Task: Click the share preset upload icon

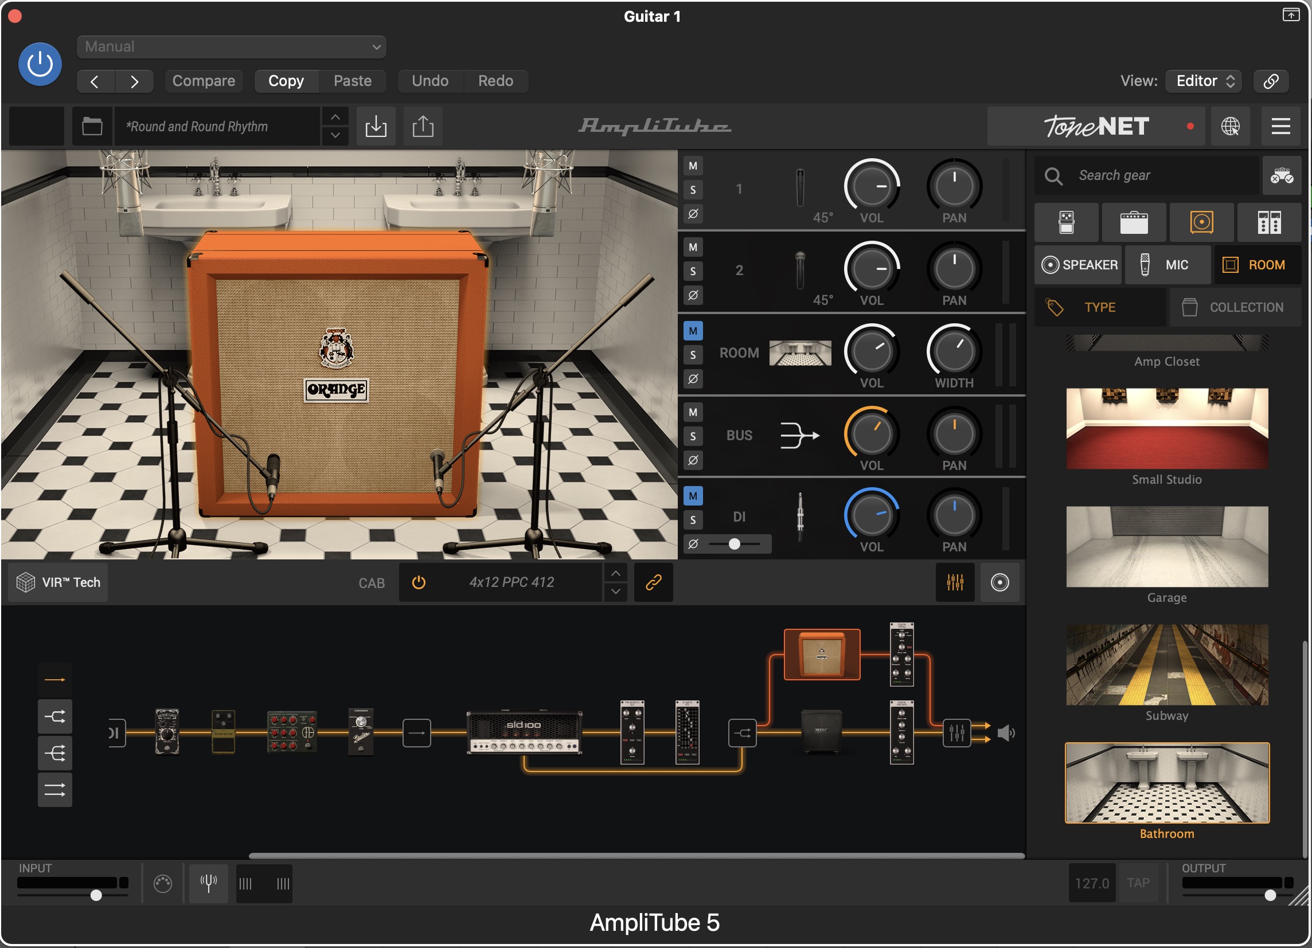Action: [x=423, y=126]
